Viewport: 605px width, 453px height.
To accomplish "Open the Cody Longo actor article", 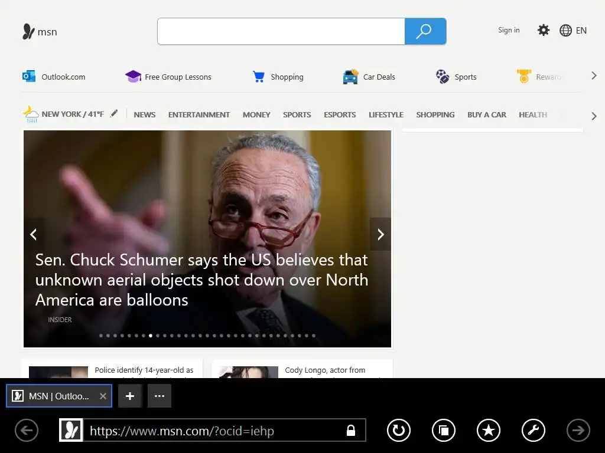I will [x=325, y=370].
